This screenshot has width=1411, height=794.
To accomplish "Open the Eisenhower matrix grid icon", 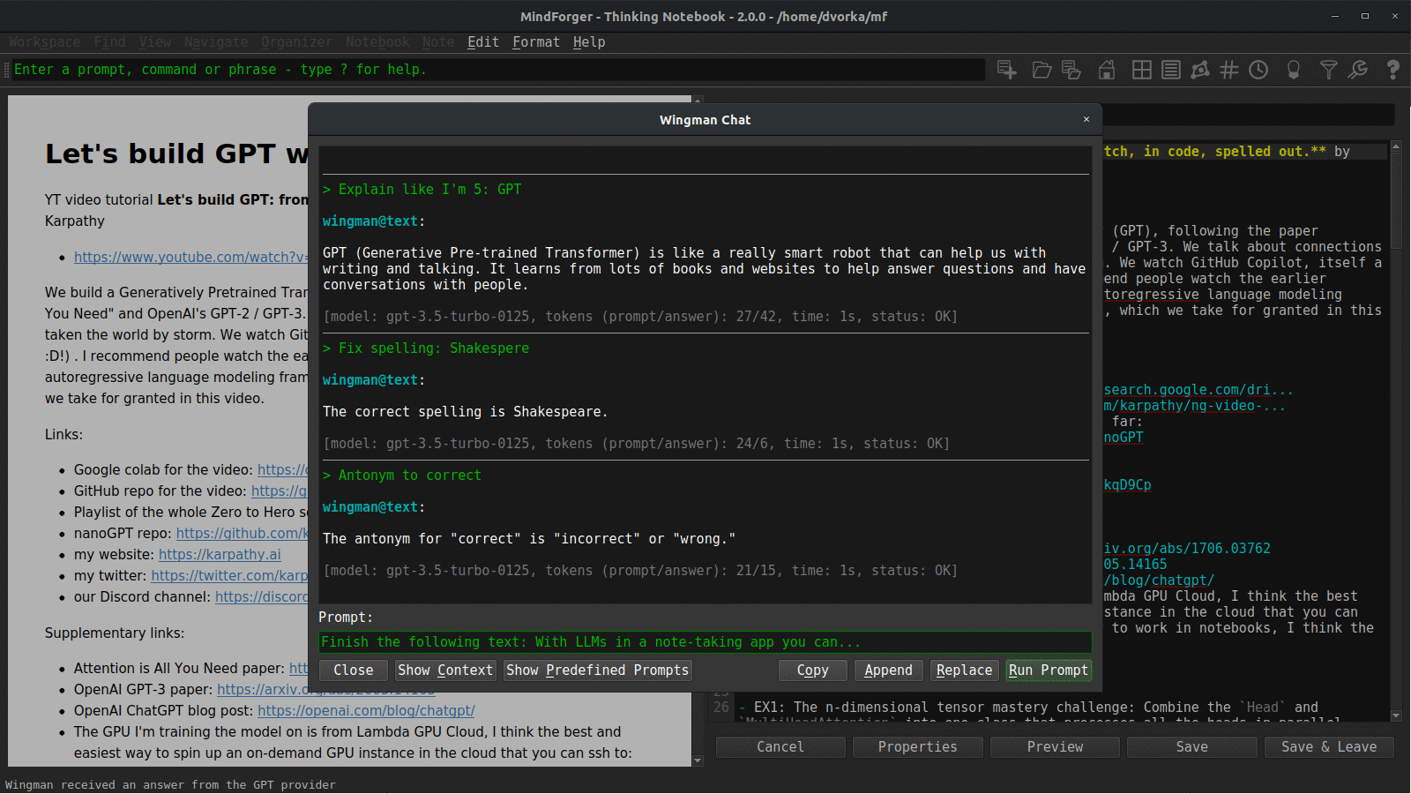I will point(1141,70).
